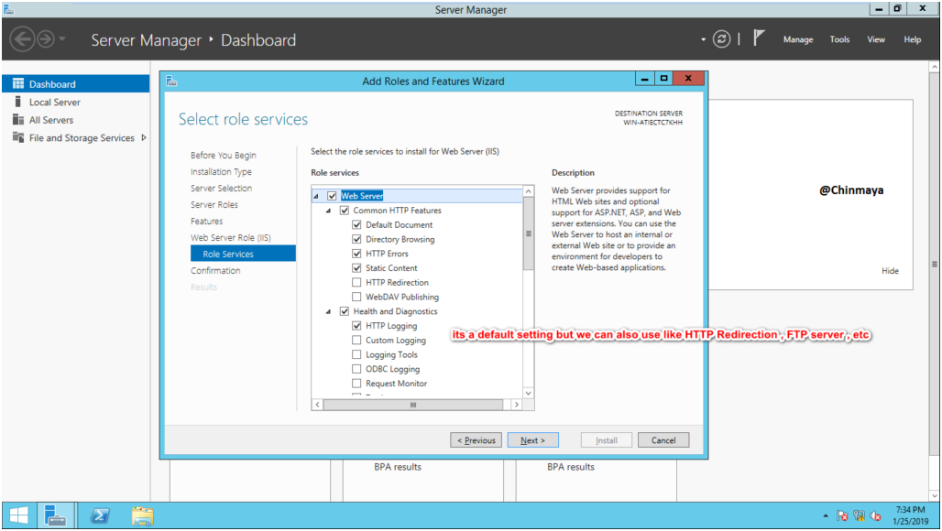Open the Help menu
This screenshot has width=942, height=531.
point(912,39)
